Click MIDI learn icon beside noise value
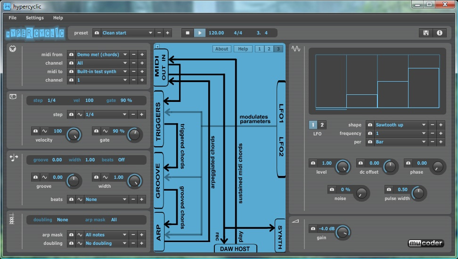The width and height of the screenshot is (458, 259). (332, 190)
